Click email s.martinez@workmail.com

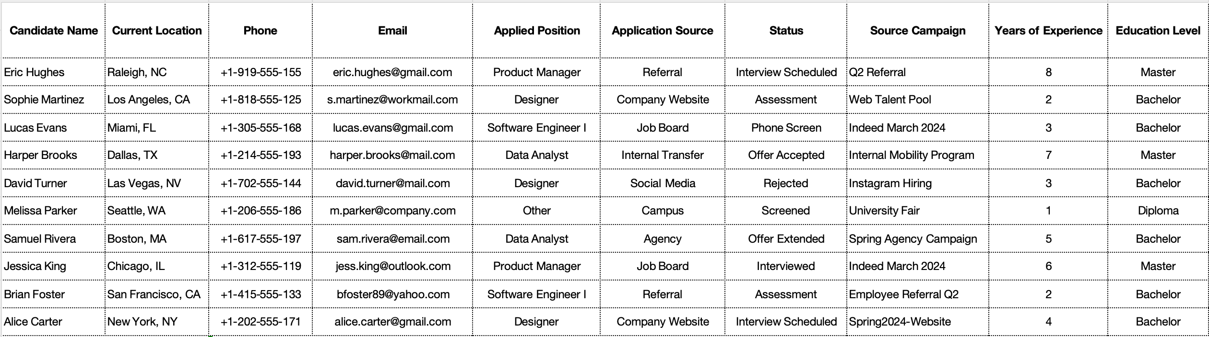coord(392,100)
